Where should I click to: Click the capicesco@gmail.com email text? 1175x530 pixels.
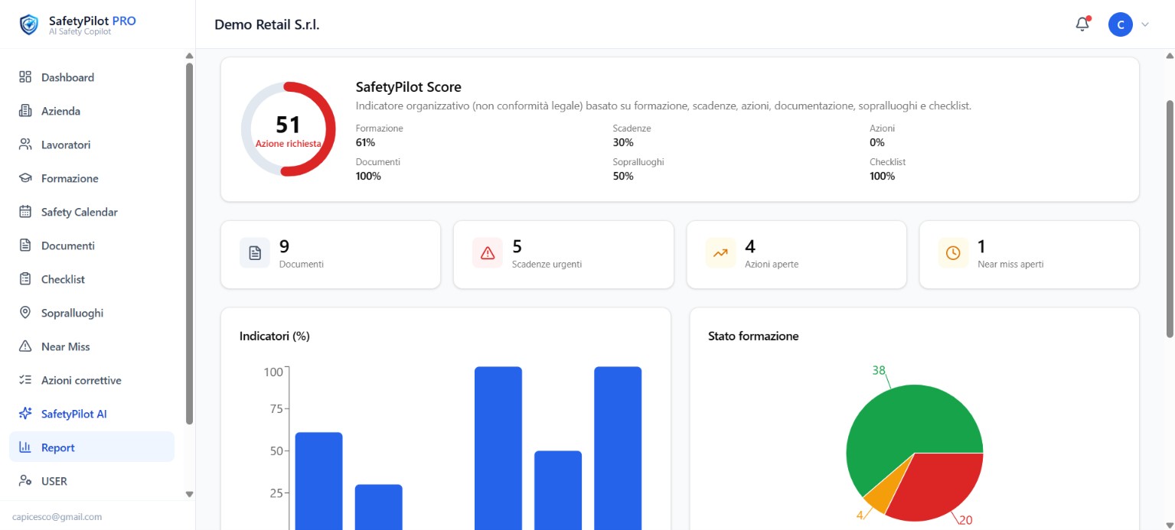point(57,517)
